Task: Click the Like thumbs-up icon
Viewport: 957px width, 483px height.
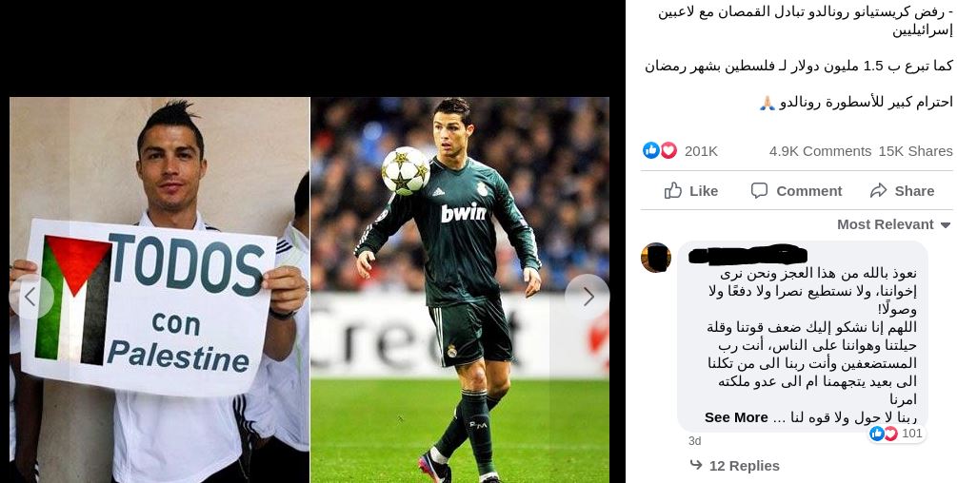Action: pos(673,191)
